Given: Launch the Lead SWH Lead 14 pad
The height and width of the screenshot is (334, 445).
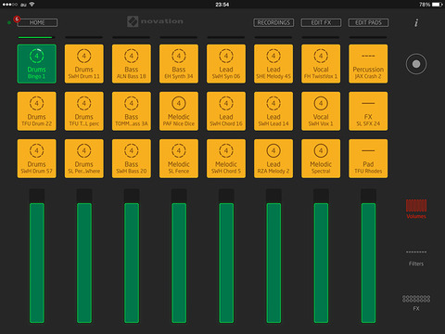Looking at the screenshot, I should (273, 111).
